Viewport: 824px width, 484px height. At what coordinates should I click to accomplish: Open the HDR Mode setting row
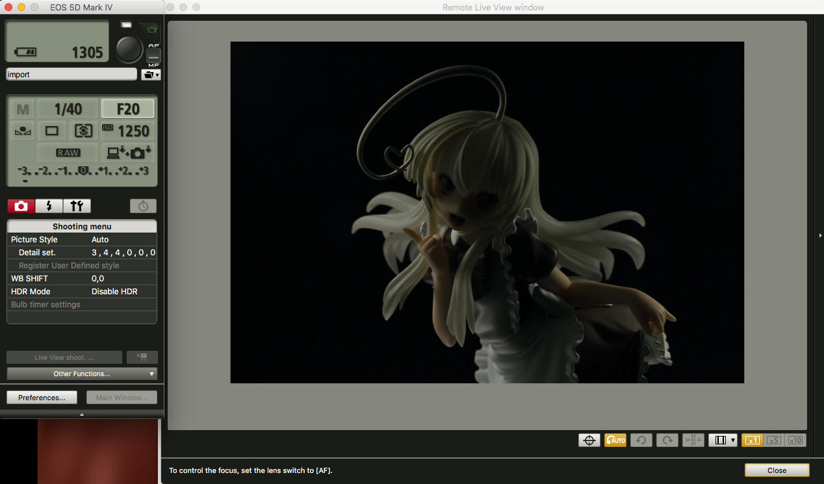point(82,292)
